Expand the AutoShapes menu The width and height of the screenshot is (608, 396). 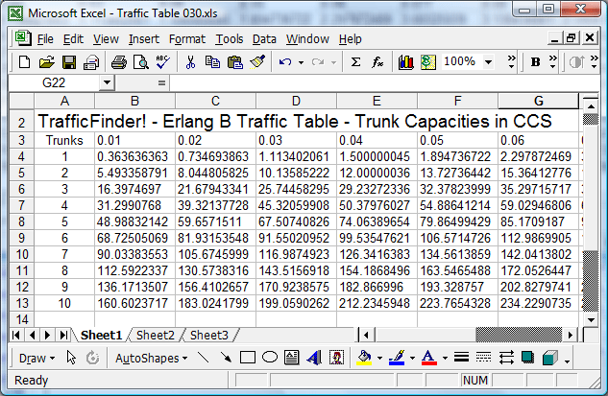tap(152, 359)
